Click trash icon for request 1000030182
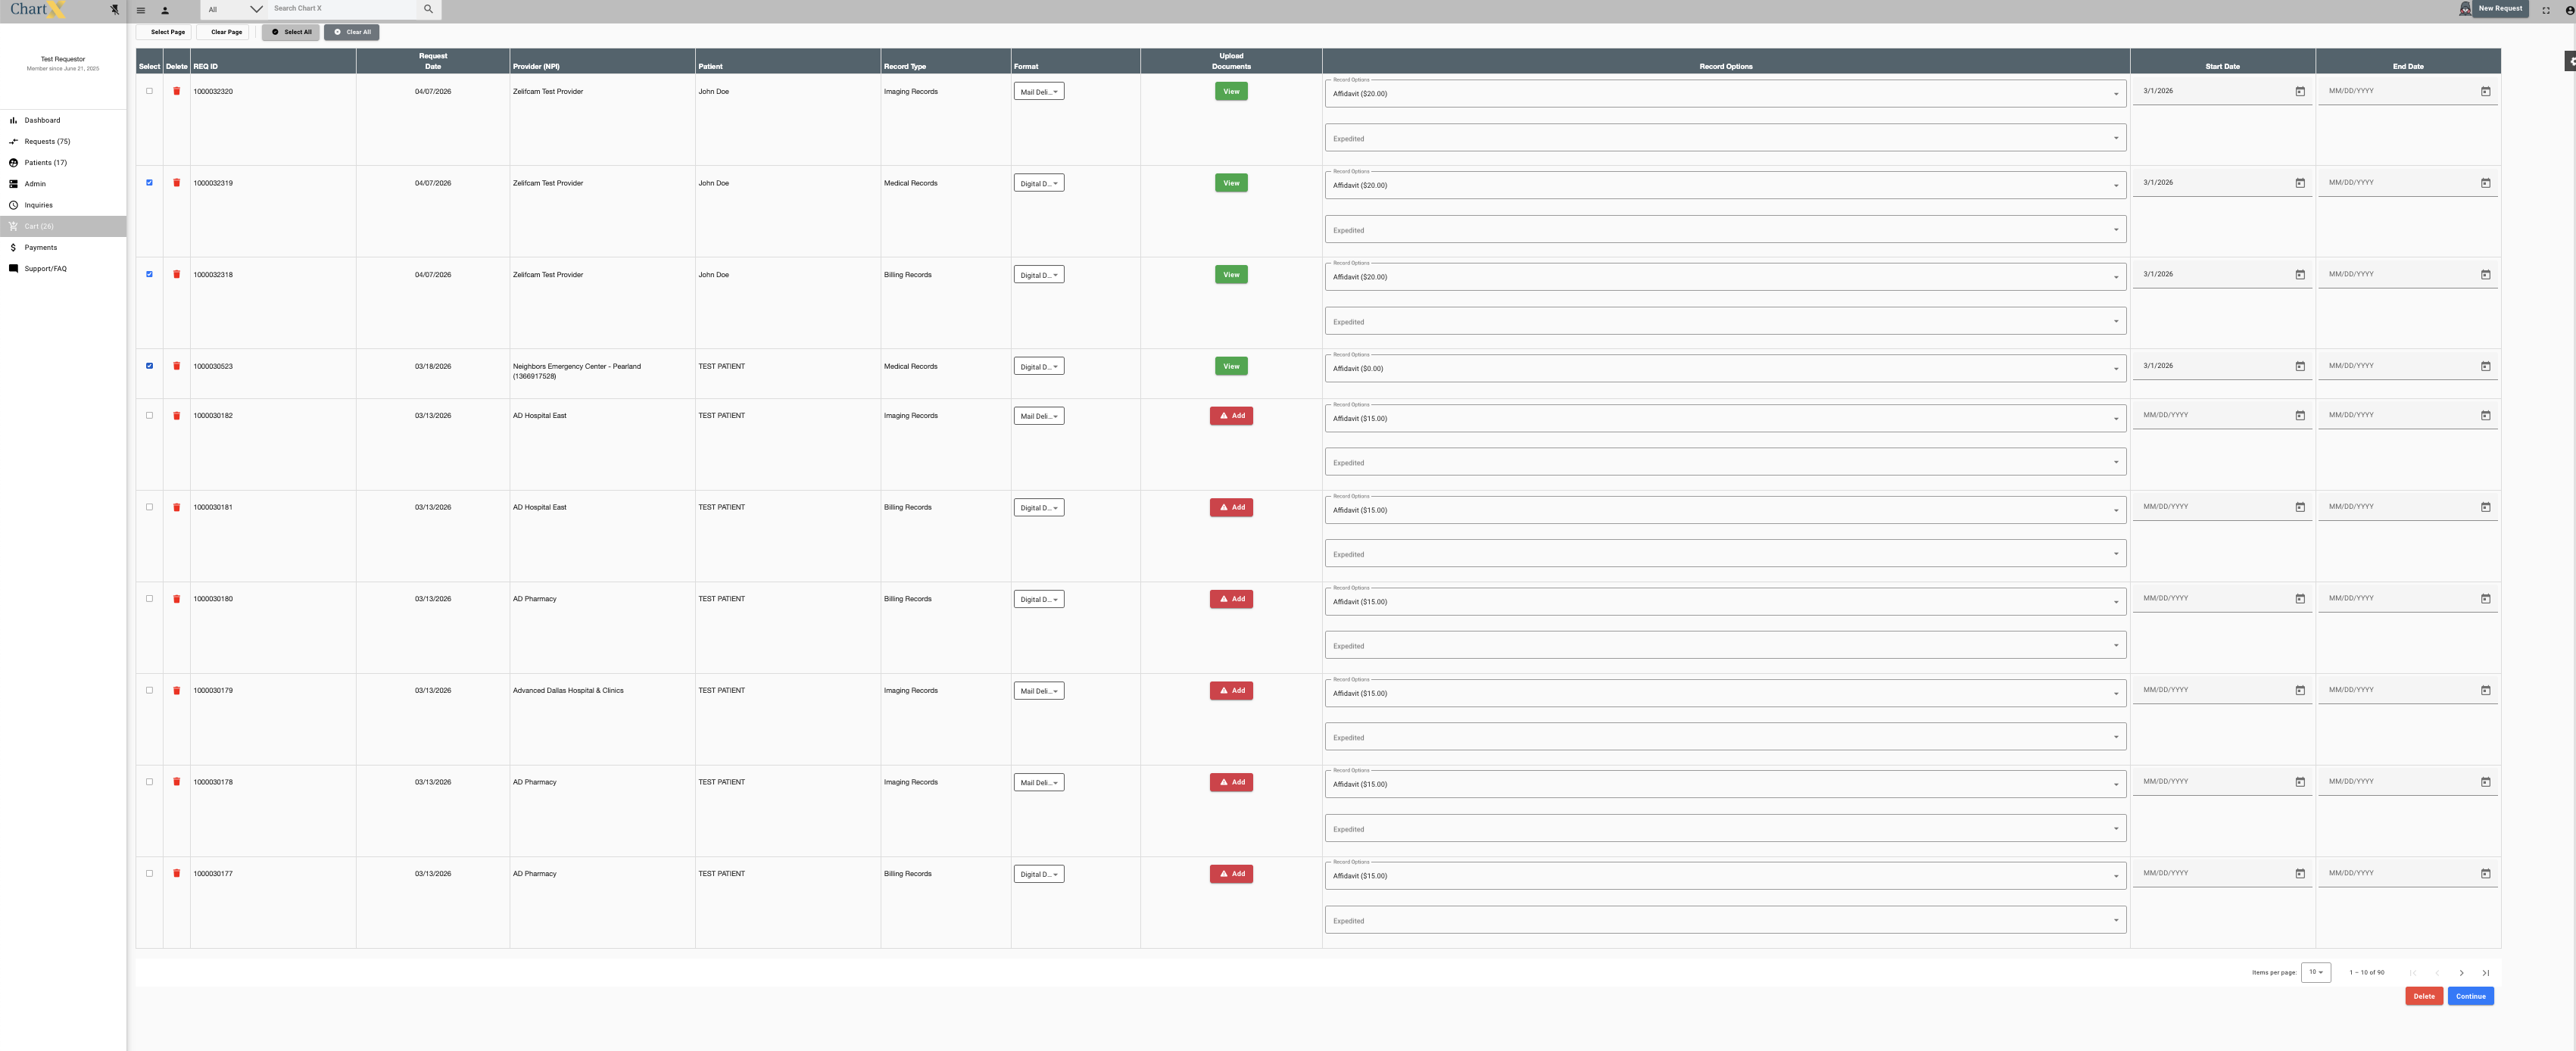 pyautogui.click(x=177, y=416)
